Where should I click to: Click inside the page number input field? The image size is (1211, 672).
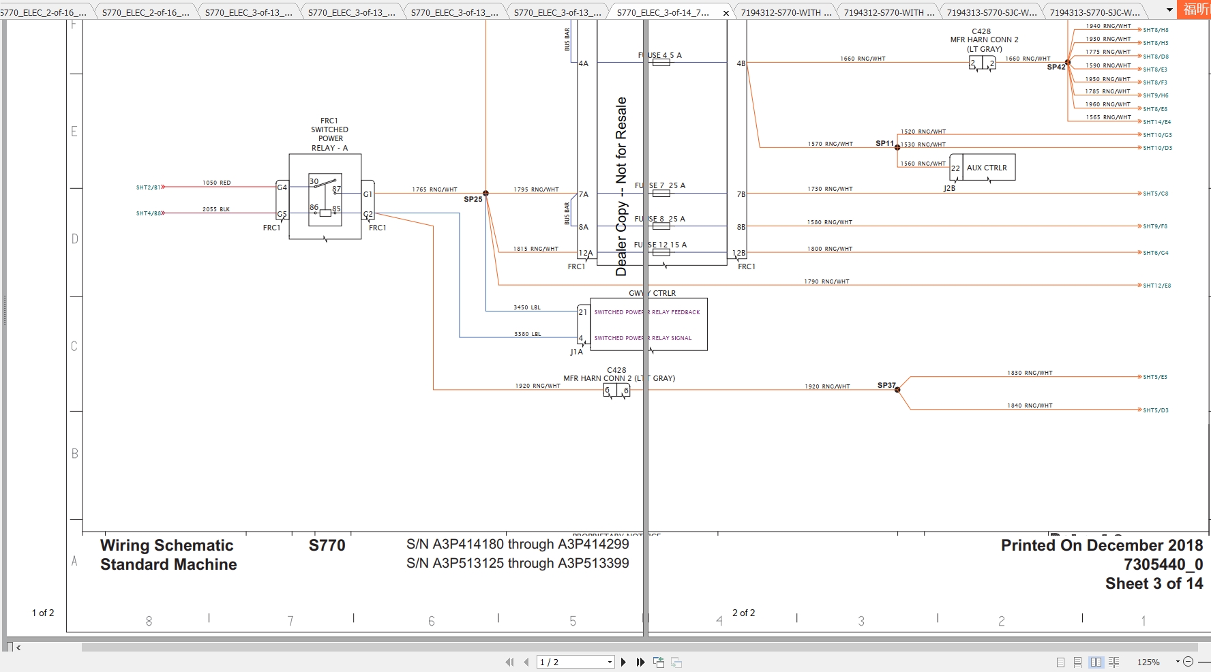coord(566,662)
